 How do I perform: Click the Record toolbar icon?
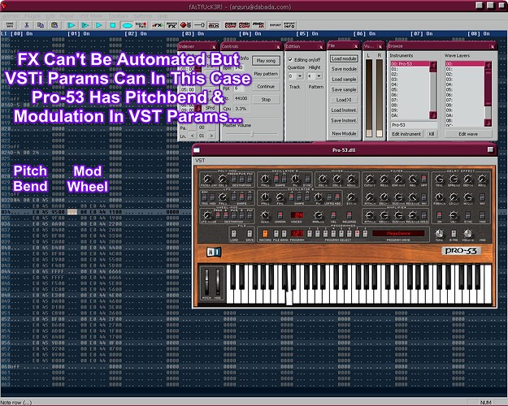pyautogui.click(x=141, y=25)
